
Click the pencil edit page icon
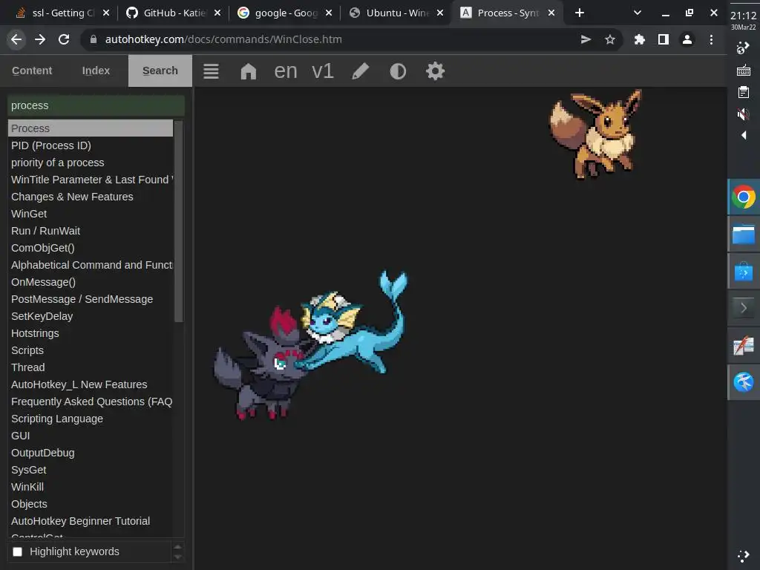(360, 71)
